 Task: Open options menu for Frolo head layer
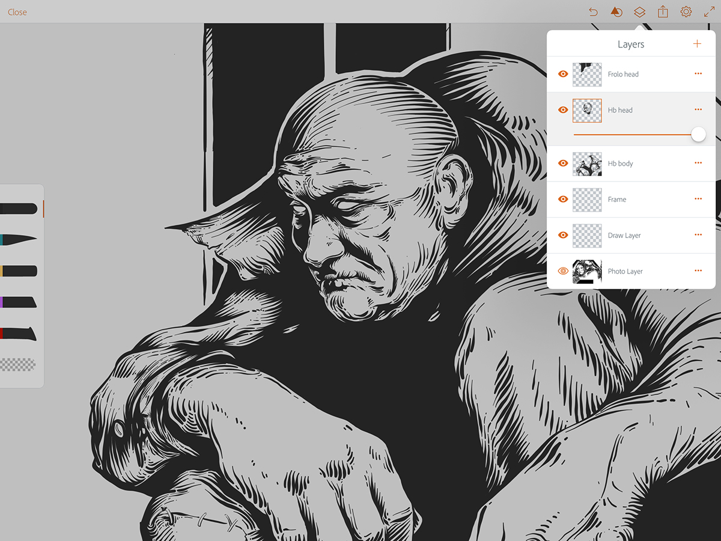[698, 74]
